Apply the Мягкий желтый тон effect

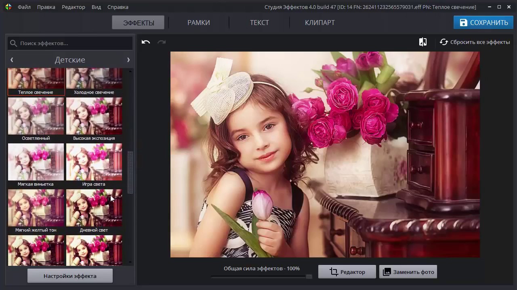[36, 211]
